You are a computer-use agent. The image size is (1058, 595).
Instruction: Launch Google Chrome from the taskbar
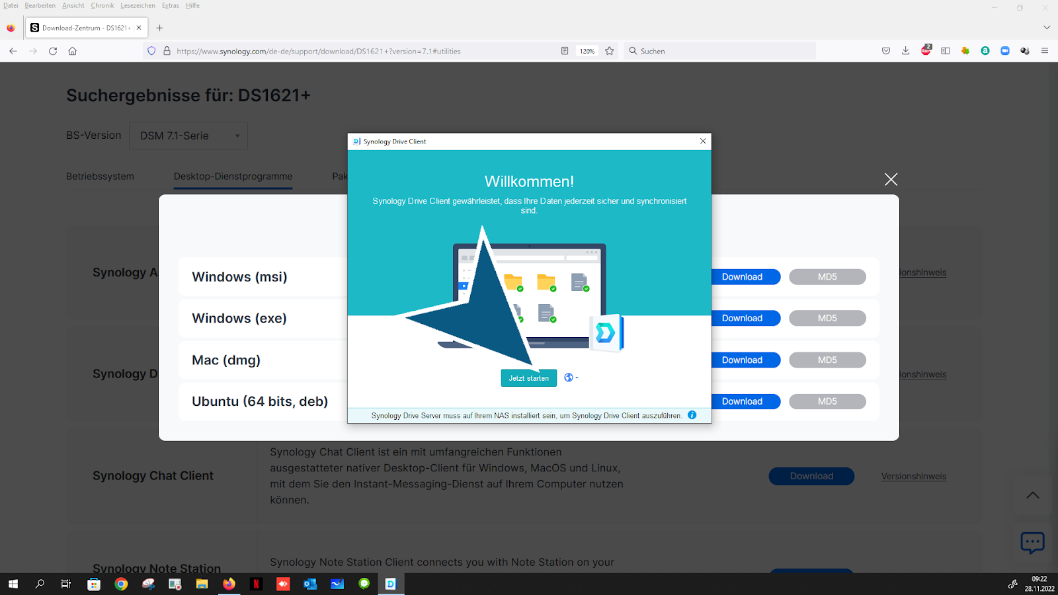[x=121, y=584]
